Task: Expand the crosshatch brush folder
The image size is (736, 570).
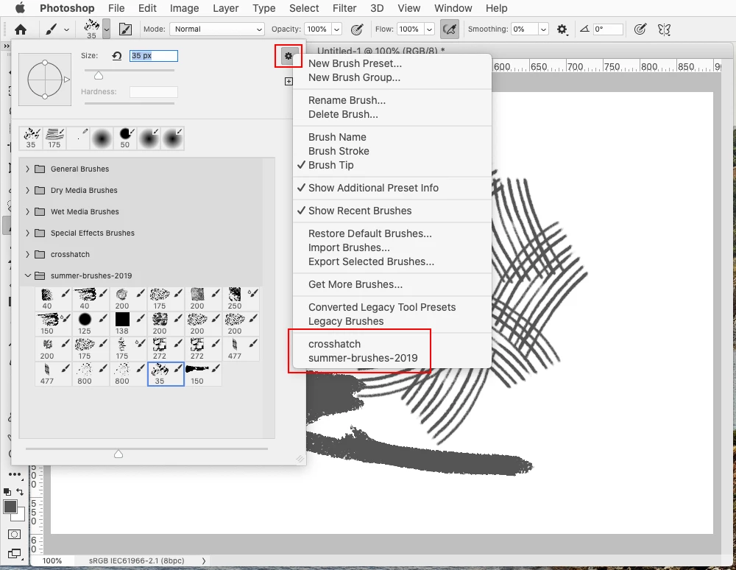Action: click(x=27, y=255)
